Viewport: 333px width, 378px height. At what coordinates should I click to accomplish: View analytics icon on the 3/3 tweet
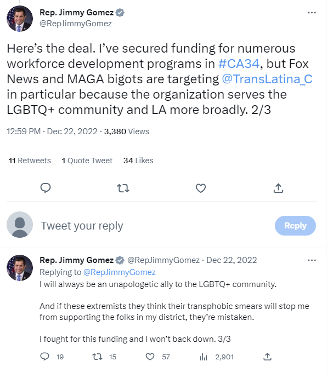pyautogui.click(x=203, y=357)
